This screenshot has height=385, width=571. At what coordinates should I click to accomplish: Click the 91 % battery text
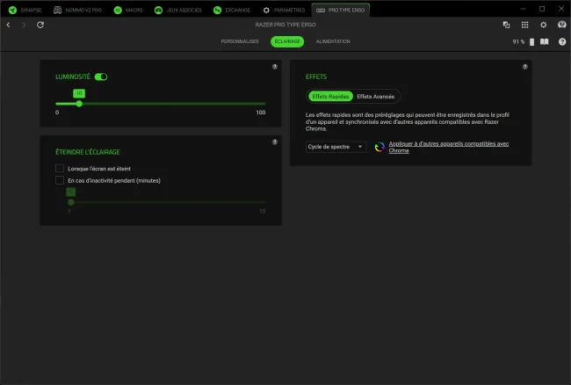[518, 42]
